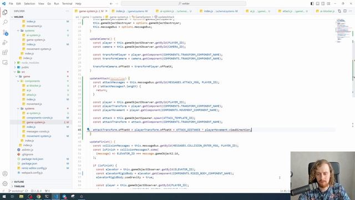Open Chrome from the taskbar
The height and width of the screenshot is (200, 355).
[x=39, y=196]
